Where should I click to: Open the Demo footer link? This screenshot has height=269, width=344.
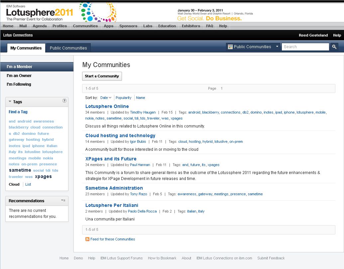pos(78,258)
